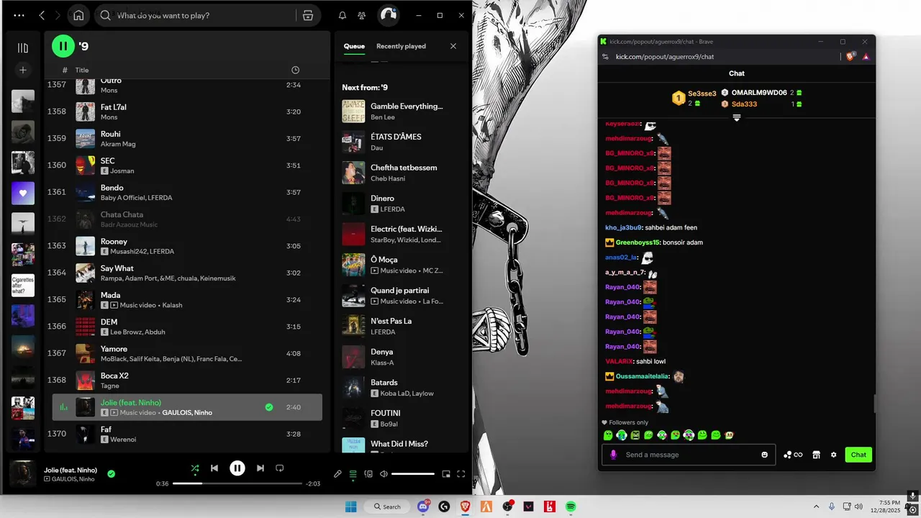
Task: Select track Say What in the playlist
Action: (187, 273)
